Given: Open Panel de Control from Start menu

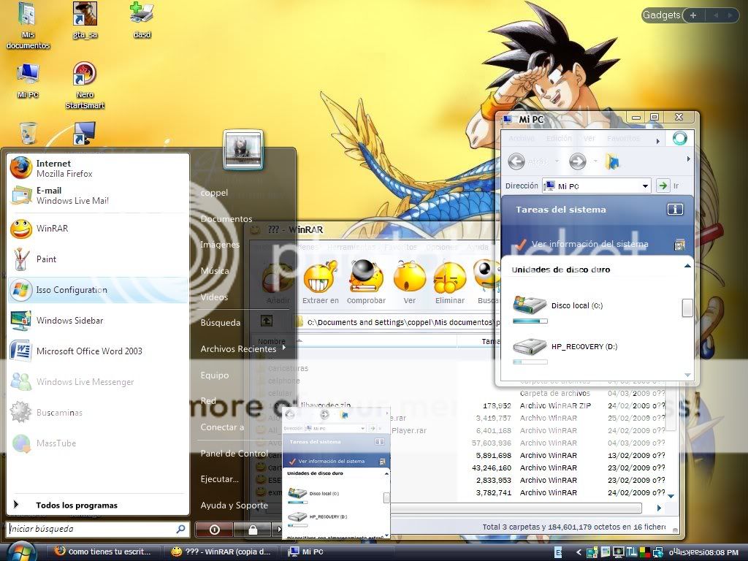Looking at the screenshot, I should [234, 453].
